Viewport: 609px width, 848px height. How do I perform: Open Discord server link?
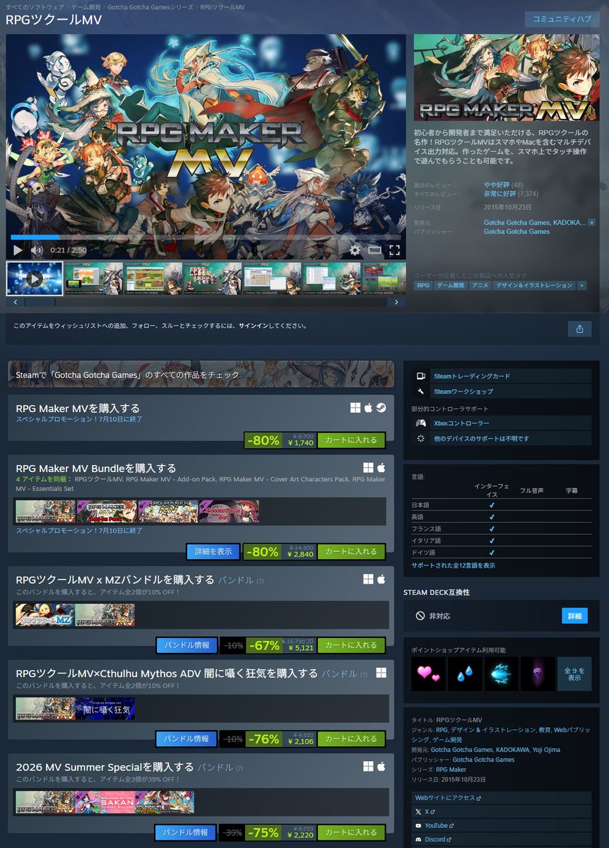502,839
